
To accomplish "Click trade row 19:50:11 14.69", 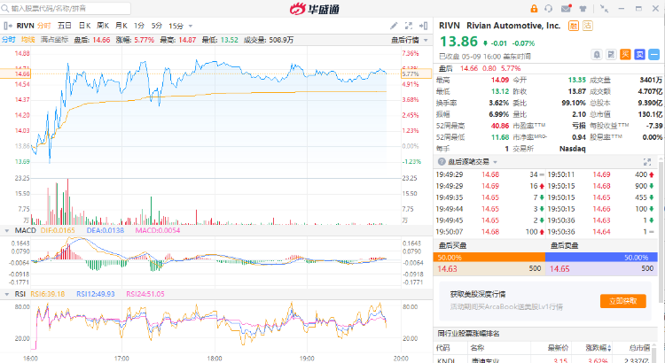I will pos(601,175).
